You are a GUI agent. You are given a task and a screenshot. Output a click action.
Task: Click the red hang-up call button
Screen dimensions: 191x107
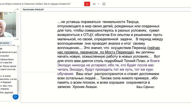[87, 4]
